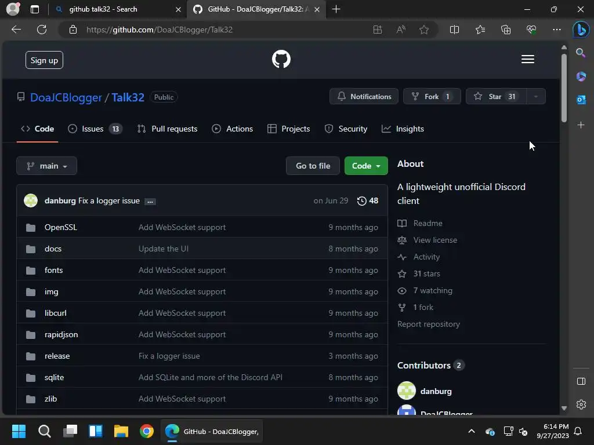Open the OpenSSL folder
Image resolution: width=594 pixels, height=445 pixels.
pos(60,227)
